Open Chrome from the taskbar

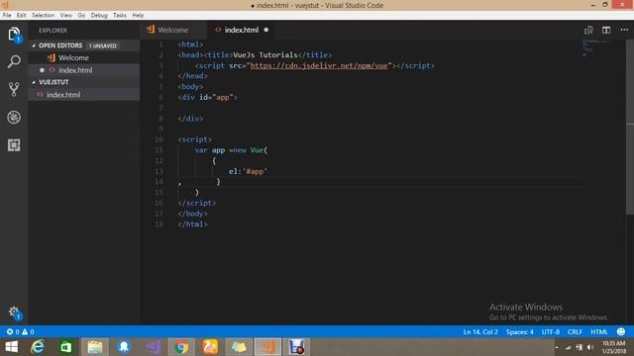181,347
